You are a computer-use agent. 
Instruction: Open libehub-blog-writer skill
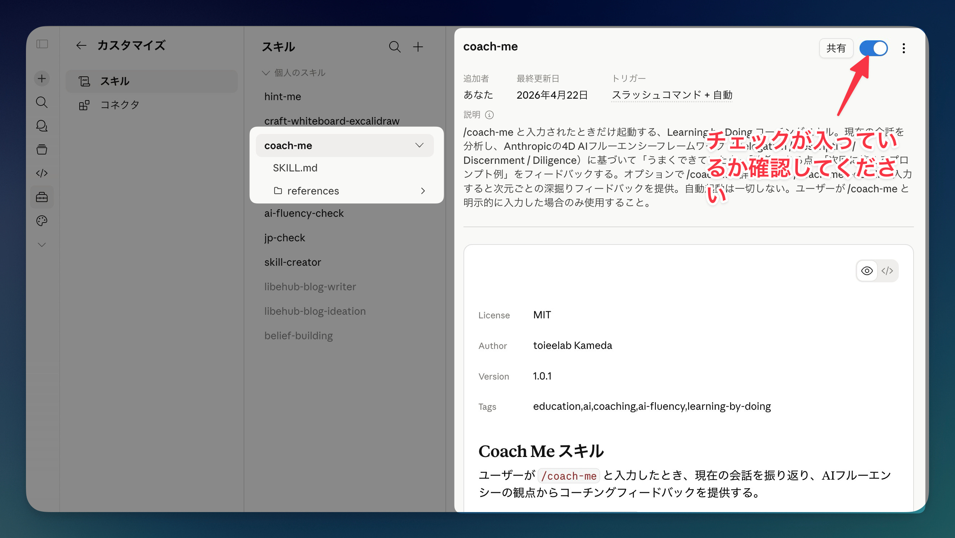click(310, 286)
